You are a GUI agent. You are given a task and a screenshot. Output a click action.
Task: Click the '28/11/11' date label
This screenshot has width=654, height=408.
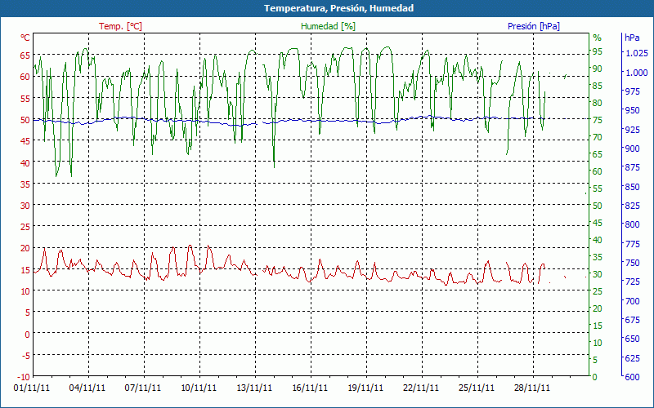tap(532, 388)
